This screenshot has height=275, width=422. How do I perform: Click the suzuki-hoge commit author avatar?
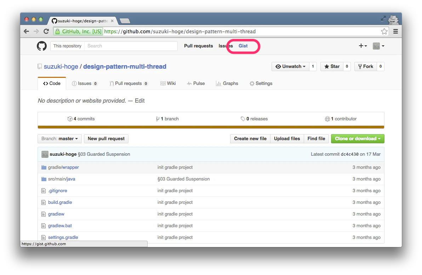tap(45, 154)
